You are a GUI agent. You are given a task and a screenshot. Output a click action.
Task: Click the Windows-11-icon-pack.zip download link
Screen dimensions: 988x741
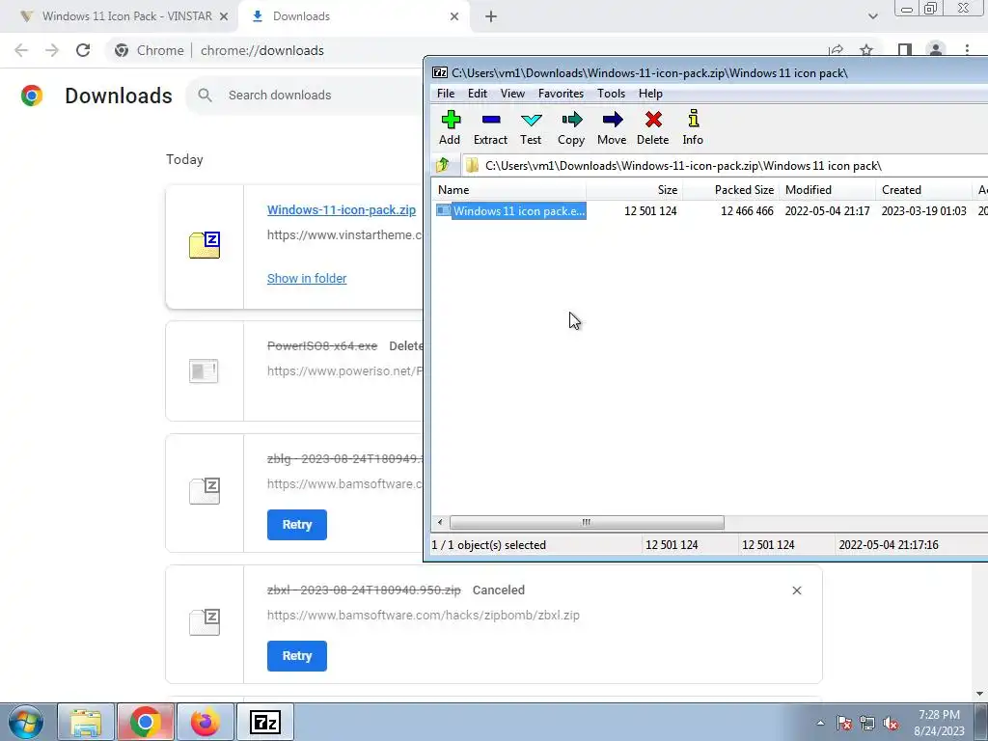[342, 209]
